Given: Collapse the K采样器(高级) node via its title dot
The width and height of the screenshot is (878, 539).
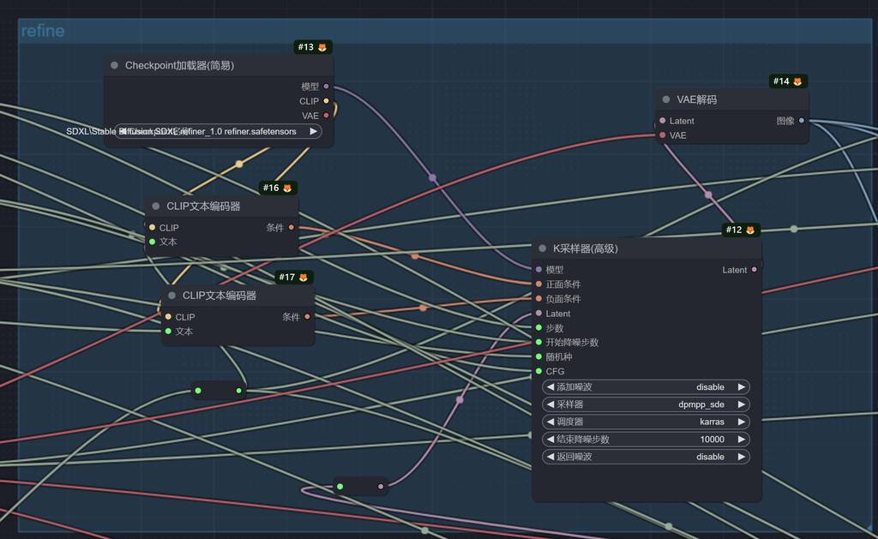Looking at the screenshot, I should (x=542, y=249).
